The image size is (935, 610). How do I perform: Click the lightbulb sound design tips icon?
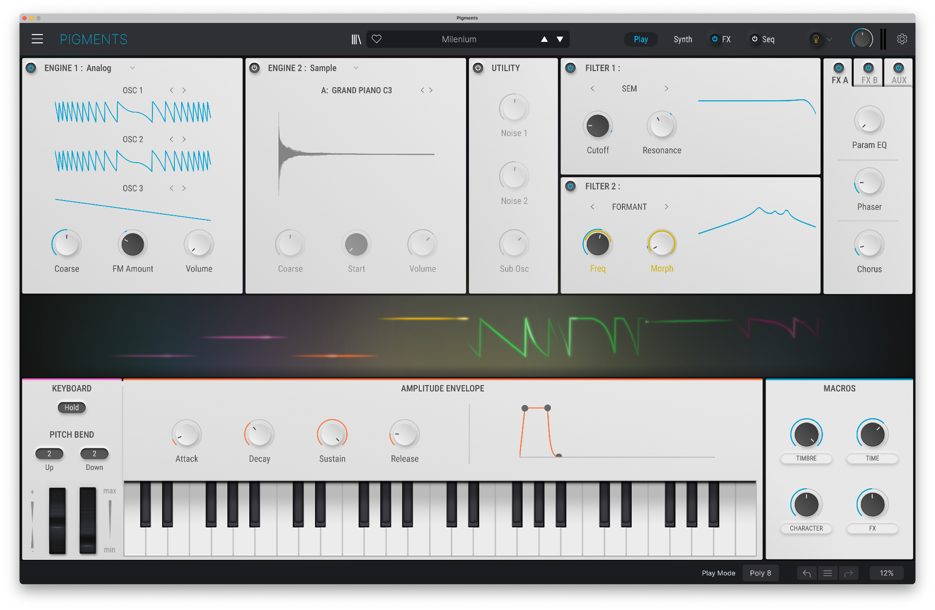point(816,39)
